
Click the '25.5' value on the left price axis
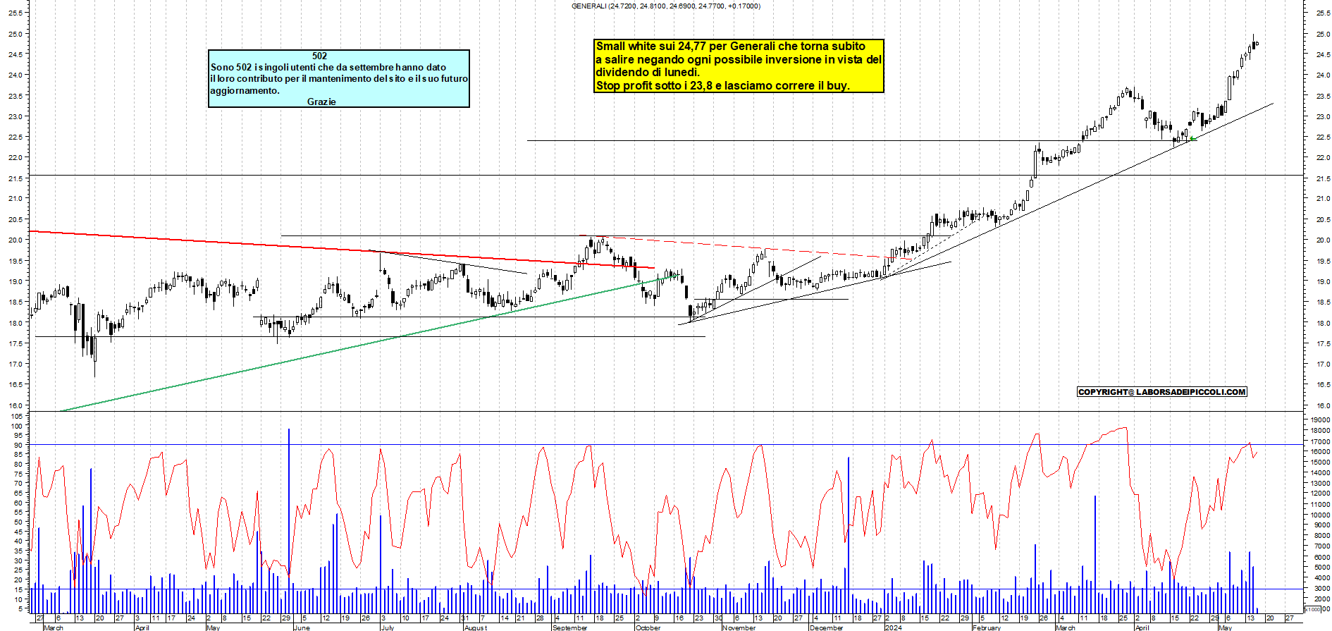[x=16, y=13]
